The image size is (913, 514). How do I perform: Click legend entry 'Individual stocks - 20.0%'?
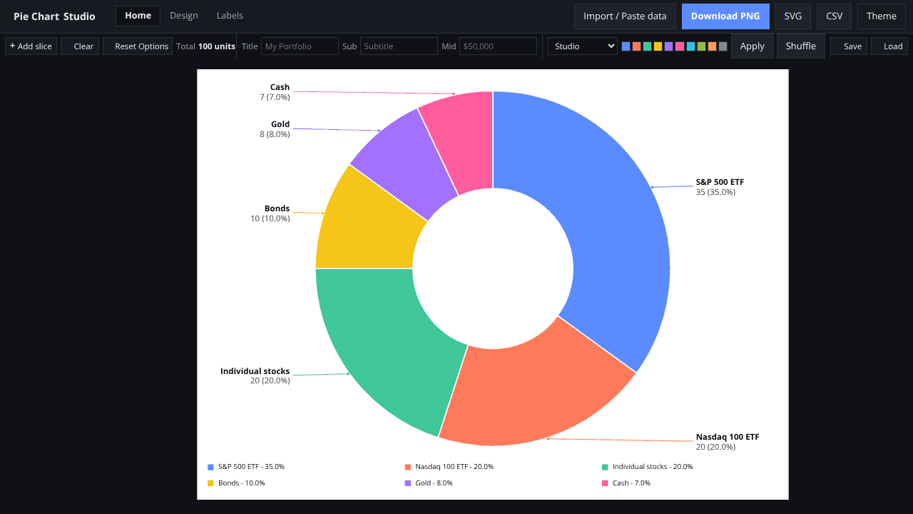pyautogui.click(x=648, y=467)
